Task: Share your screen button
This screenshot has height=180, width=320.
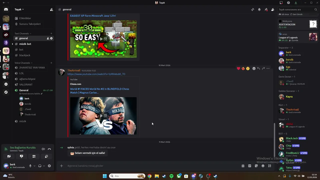Action: 21,156
